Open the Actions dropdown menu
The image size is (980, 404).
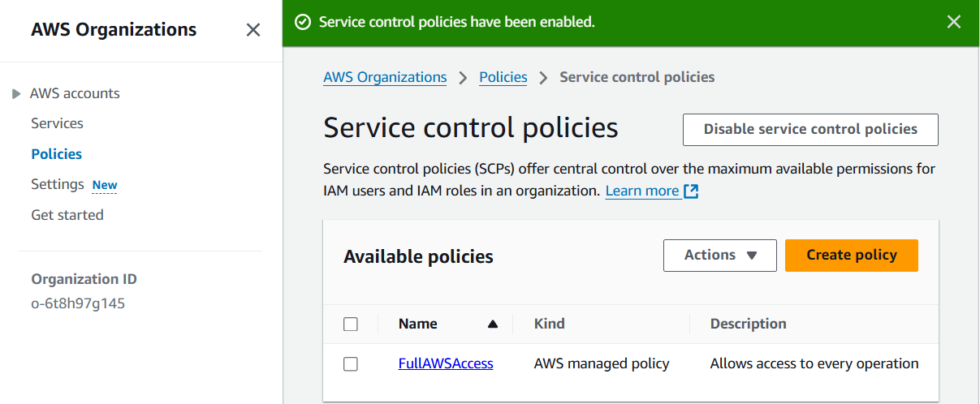tap(720, 255)
